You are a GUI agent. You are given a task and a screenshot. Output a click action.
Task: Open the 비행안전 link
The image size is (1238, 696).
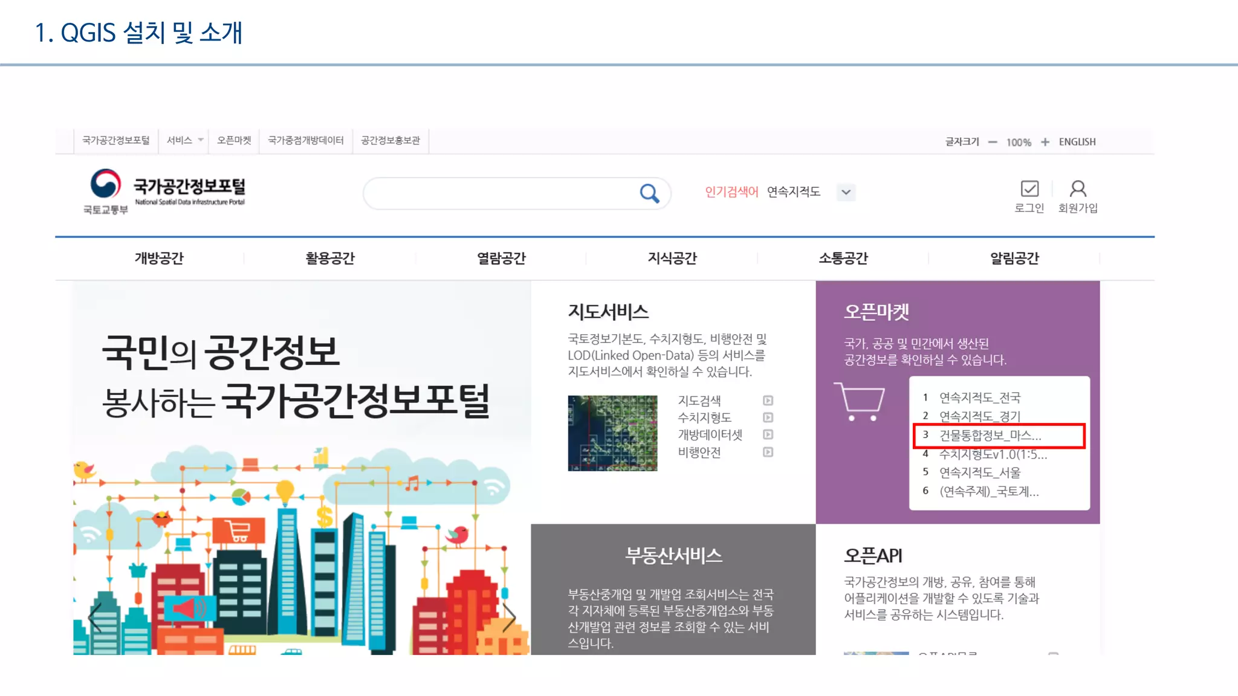699,452
